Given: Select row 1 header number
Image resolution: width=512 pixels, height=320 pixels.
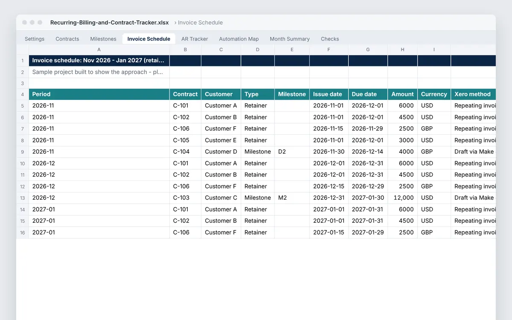Looking at the screenshot, I should pos(23,61).
